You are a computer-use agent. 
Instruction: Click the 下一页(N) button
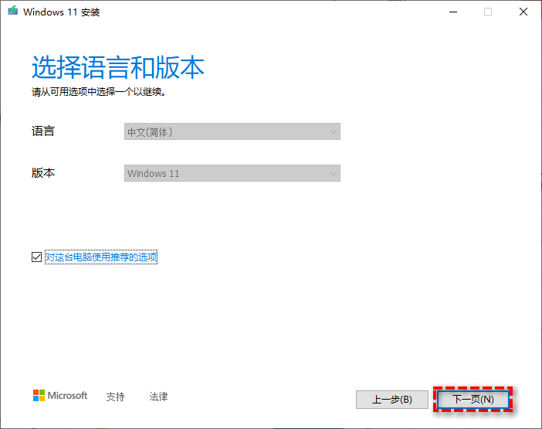pos(473,400)
